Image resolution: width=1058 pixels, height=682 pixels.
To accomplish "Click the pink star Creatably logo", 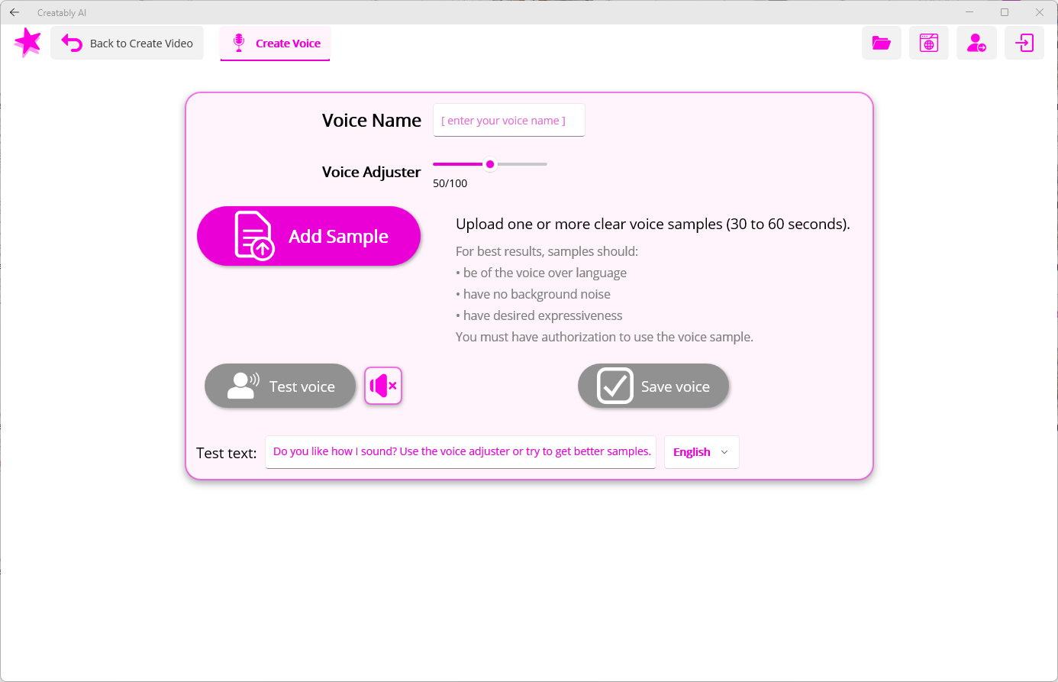I will tap(27, 42).
